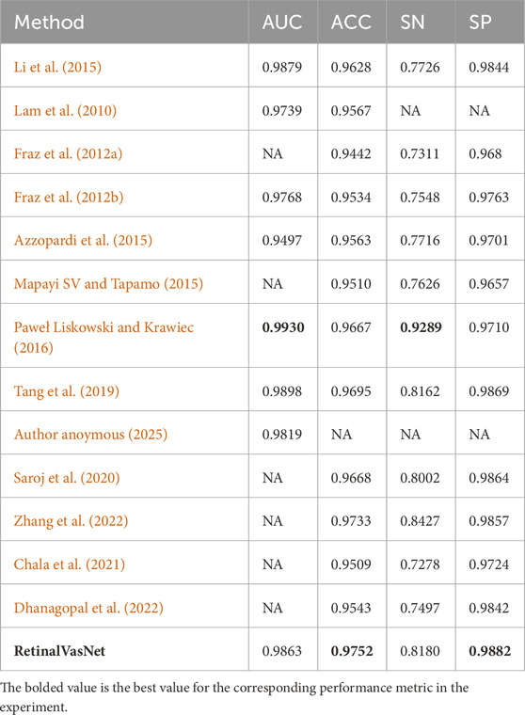
Task: Open Mapayi SV and Tapamo (2015) citation
Action: coord(108,283)
